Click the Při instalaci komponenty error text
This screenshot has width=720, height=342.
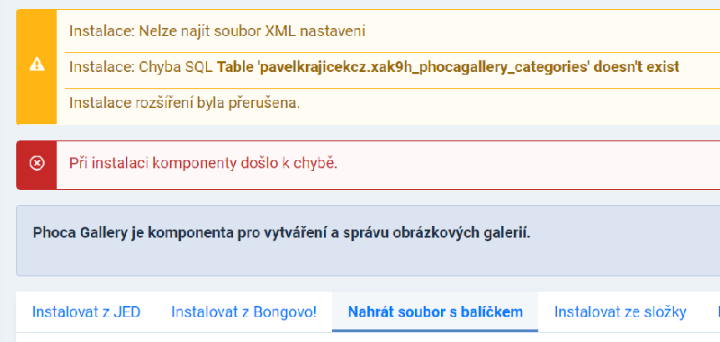click(203, 164)
